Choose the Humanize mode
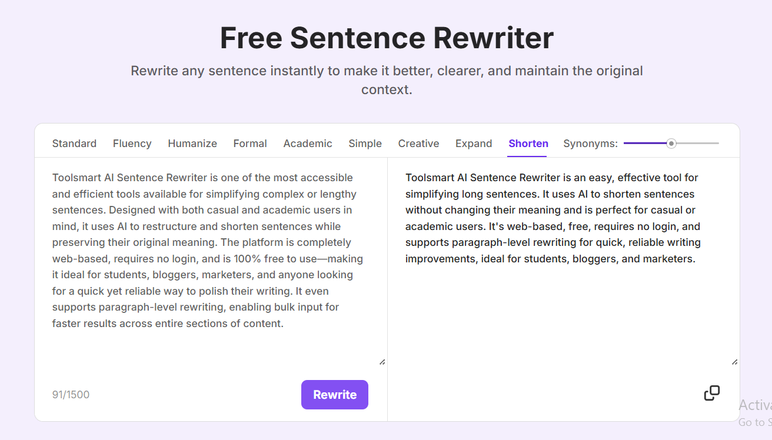Viewport: 772px width, 440px height. 192,144
